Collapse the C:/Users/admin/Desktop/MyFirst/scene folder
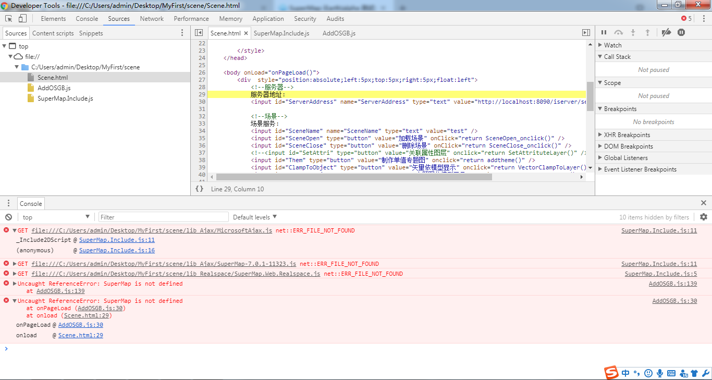 pyautogui.click(x=17, y=67)
